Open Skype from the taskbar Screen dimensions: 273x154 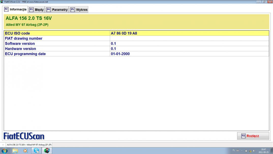36,151
